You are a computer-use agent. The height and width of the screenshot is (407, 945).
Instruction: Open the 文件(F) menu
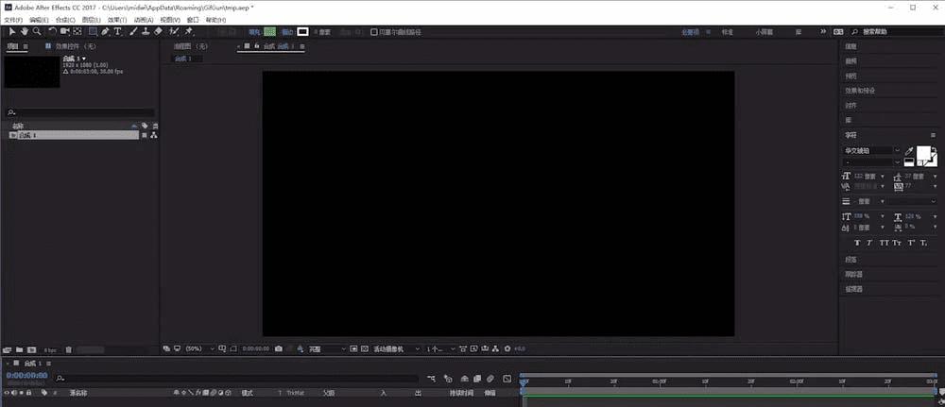tap(13, 20)
